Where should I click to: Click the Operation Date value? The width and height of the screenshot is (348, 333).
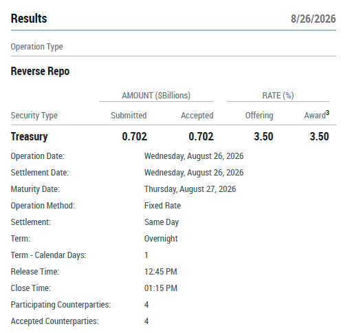pos(194,156)
